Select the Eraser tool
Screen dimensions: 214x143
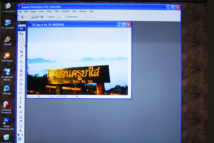pyautogui.click(x=21, y=80)
